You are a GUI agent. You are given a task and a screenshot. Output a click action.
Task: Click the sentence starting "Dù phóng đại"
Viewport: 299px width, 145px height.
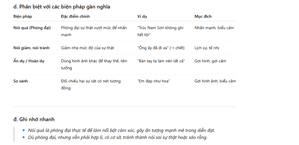[117, 137]
